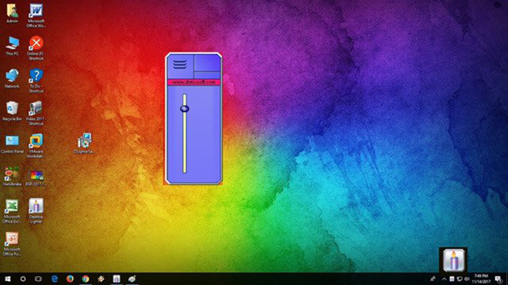Screen dimensions: 508x285
Task: Select the To Do shortcut icon
Action: pos(36,81)
